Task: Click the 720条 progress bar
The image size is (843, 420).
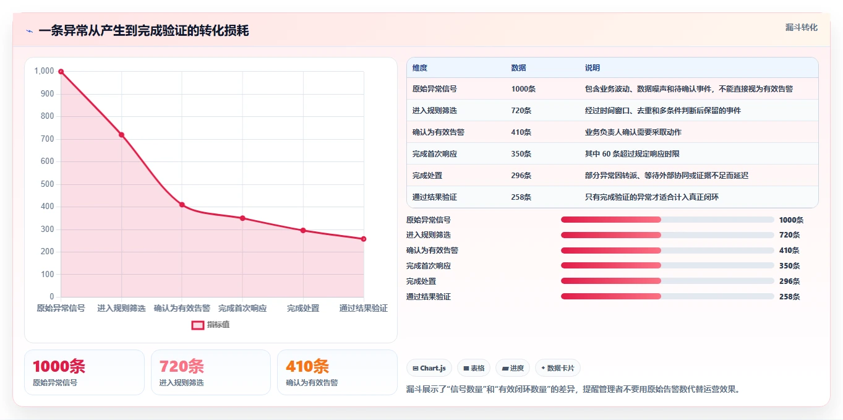Action: 667,235
